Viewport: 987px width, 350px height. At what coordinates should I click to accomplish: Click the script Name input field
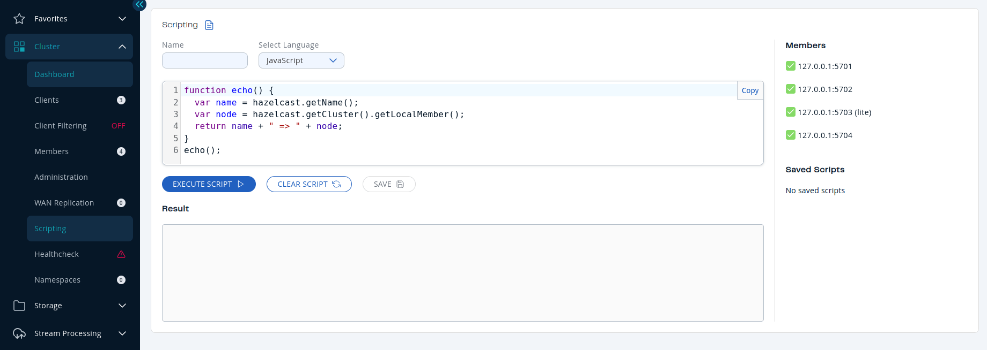click(x=204, y=60)
